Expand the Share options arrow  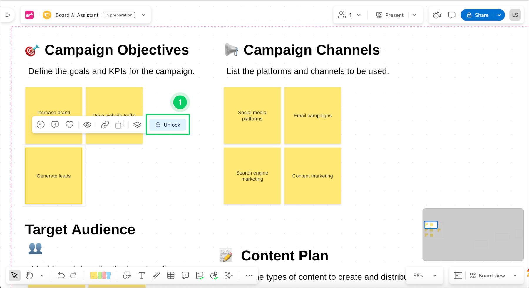pos(499,15)
